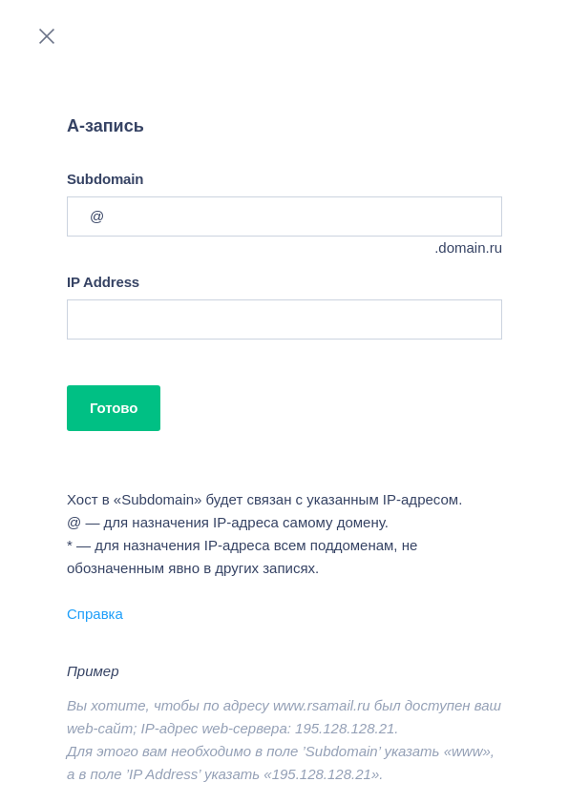The image size is (569, 803).
Task: Click the Готово button to save
Action: click(x=114, y=408)
